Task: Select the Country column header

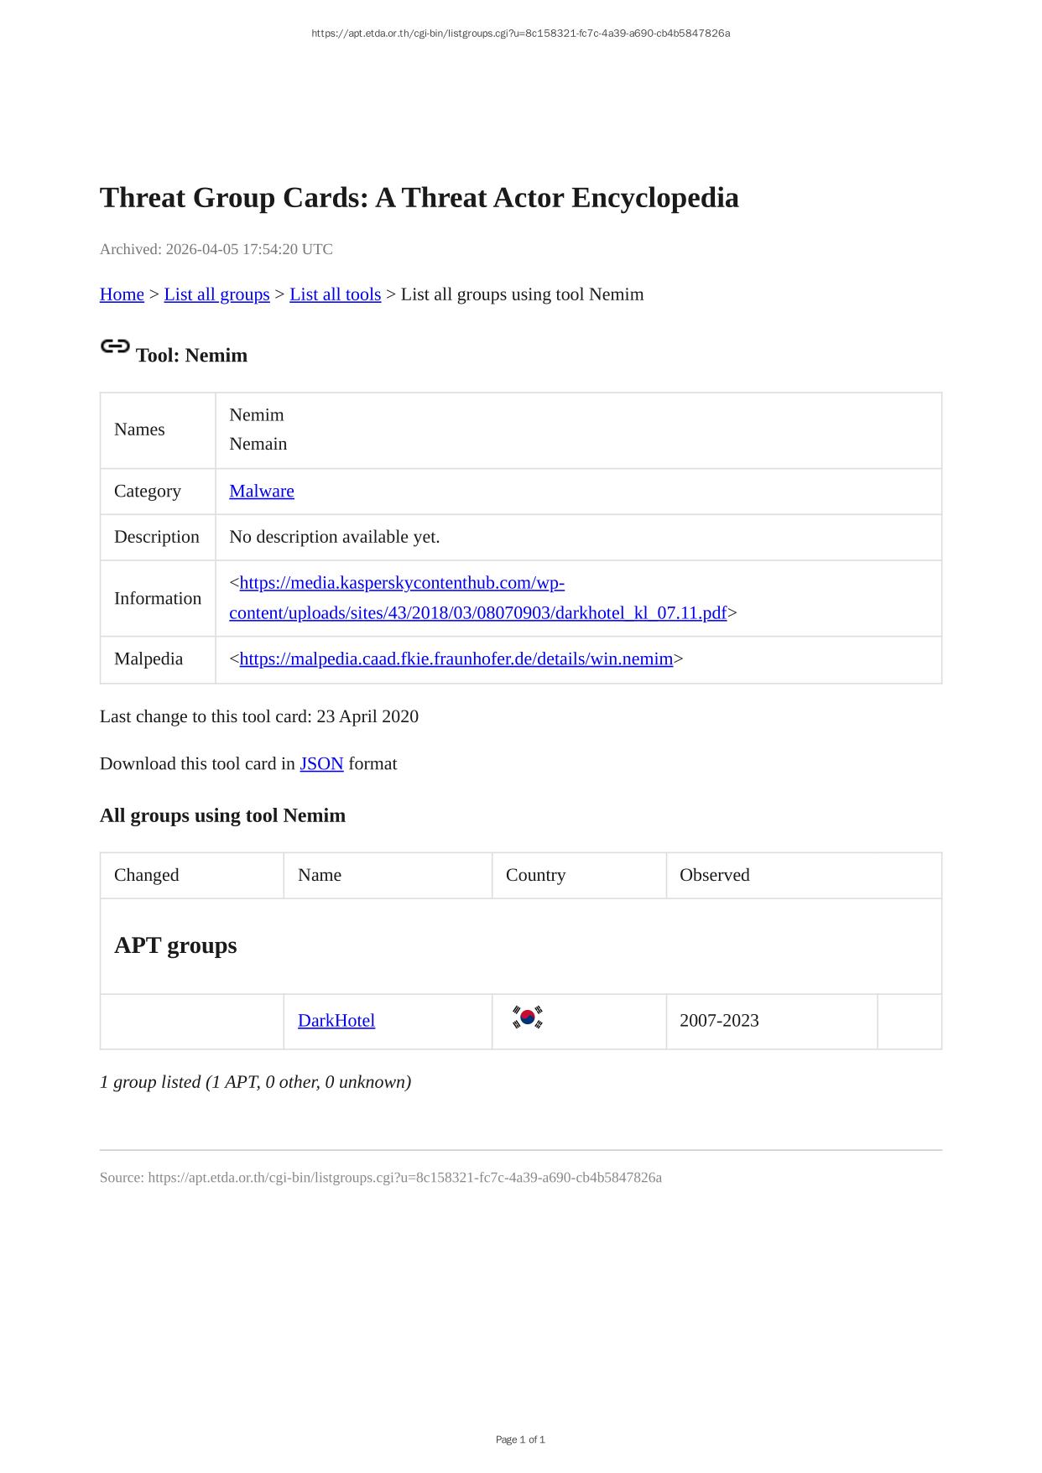Action: (535, 875)
